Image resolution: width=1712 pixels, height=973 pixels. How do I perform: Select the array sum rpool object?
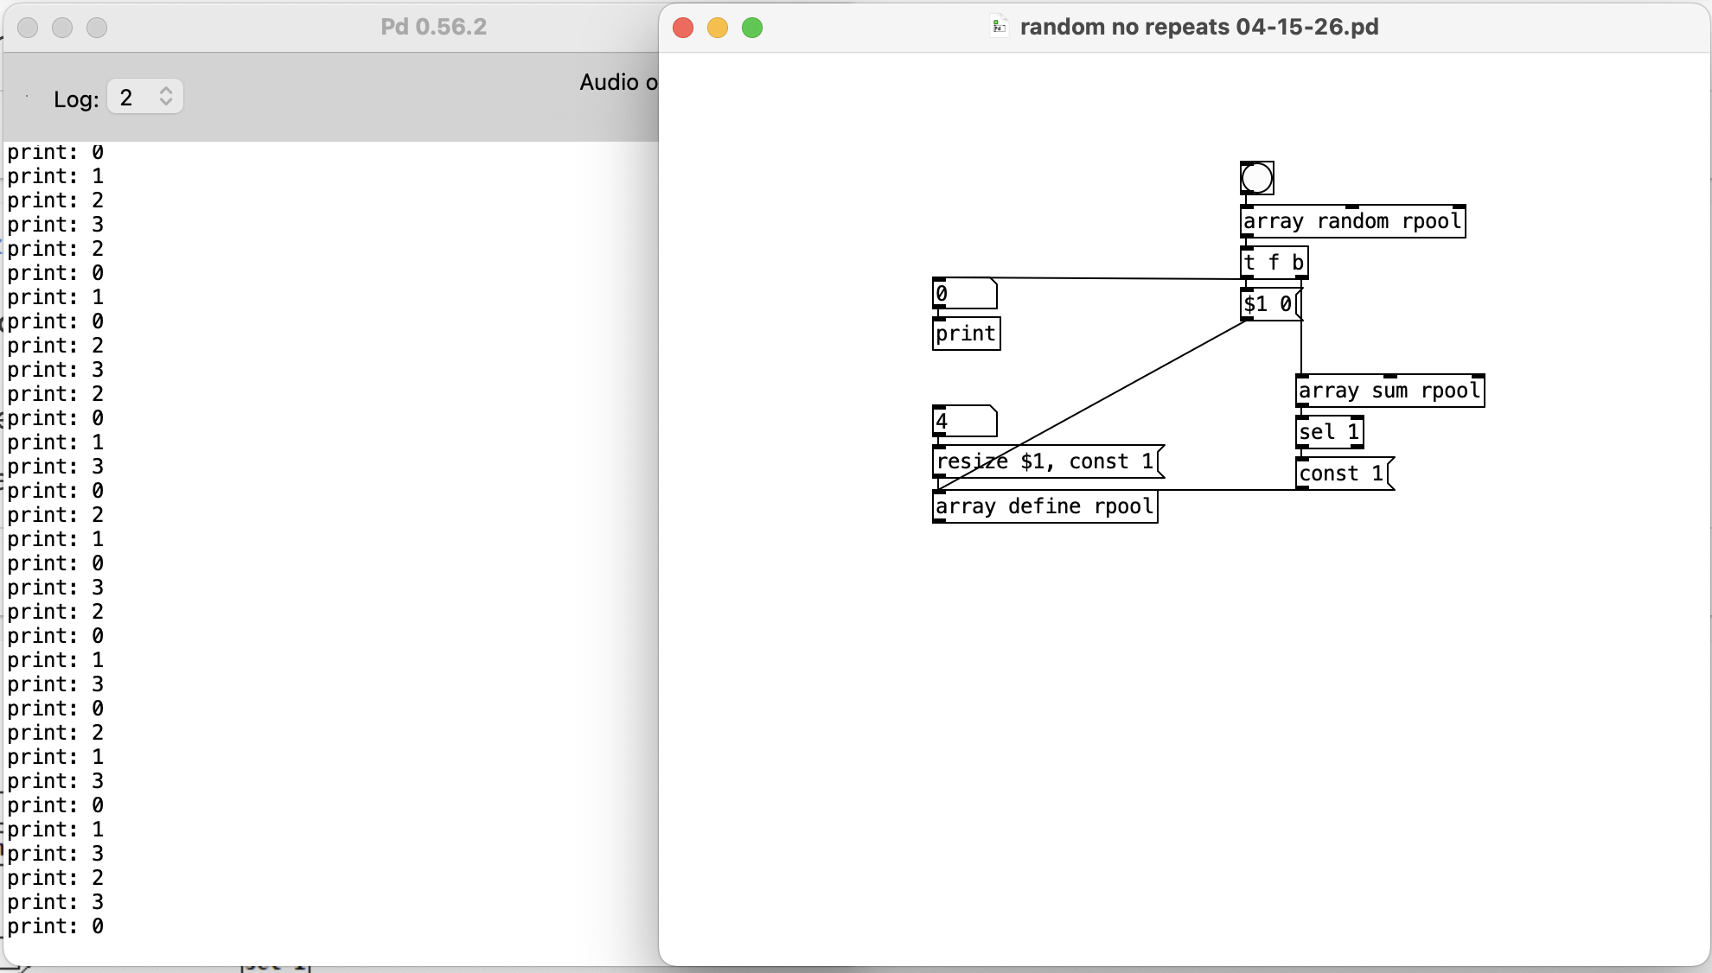point(1389,391)
